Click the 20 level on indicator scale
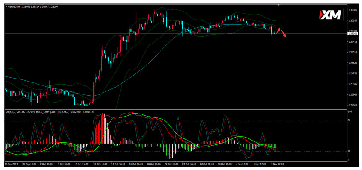The height and width of the screenshot is (170, 362). 349,151
